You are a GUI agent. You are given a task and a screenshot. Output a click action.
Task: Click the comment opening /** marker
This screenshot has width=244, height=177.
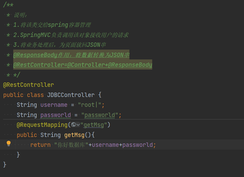point(8,5)
